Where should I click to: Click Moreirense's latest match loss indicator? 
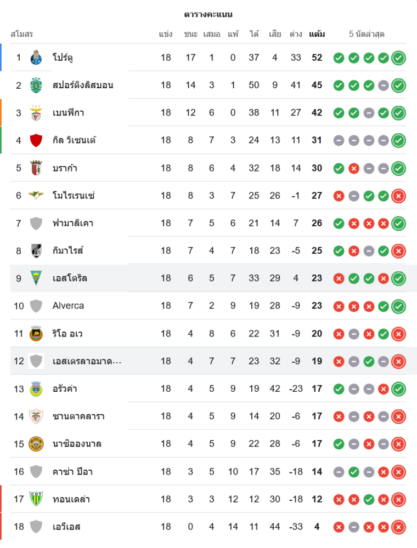pyautogui.click(x=399, y=196)
